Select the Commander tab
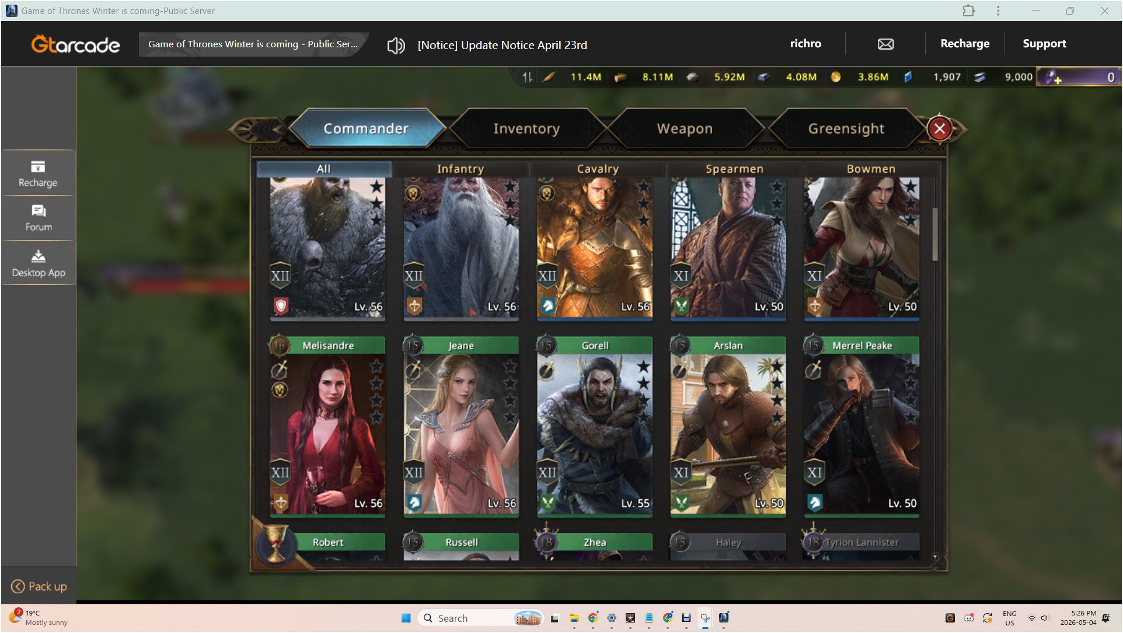 366,128
